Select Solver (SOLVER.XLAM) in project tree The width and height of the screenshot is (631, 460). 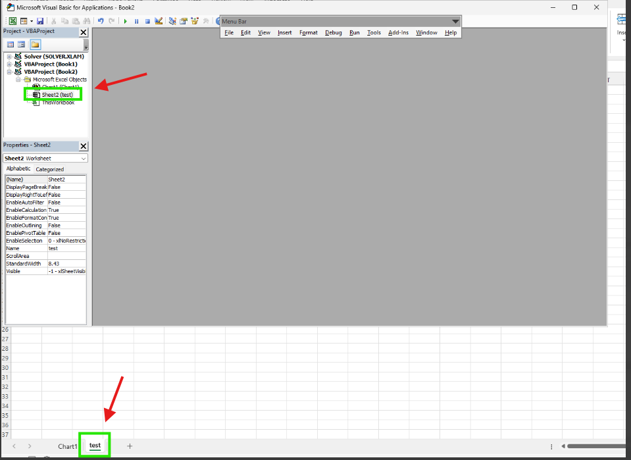pos(54,57)
